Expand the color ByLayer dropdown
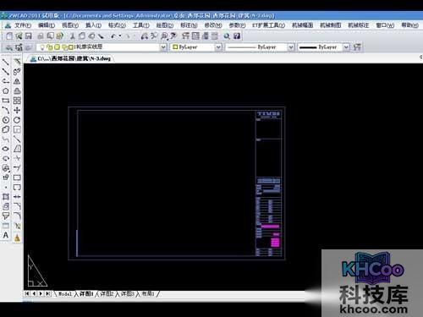 click(x=218, y=47)
